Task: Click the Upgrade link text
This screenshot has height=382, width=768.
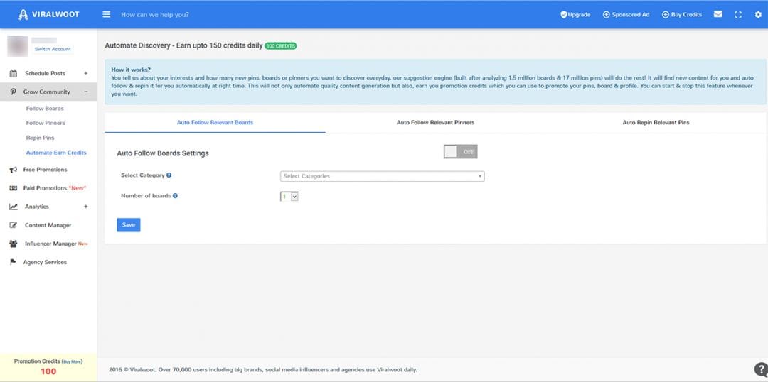Action: [x=579, y=15]
